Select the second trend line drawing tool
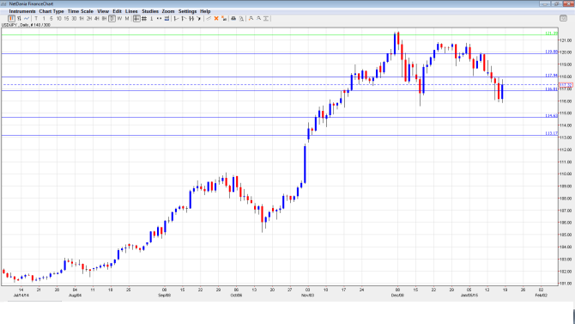The width and height of the screenshot is (575, 324). pos(184,18)
